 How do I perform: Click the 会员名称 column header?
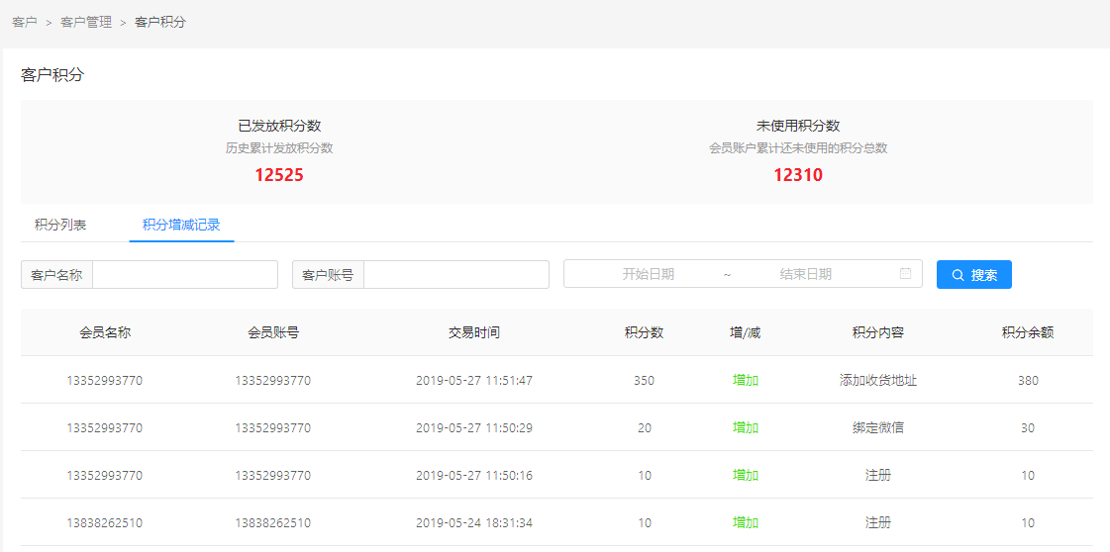point(105,332)
